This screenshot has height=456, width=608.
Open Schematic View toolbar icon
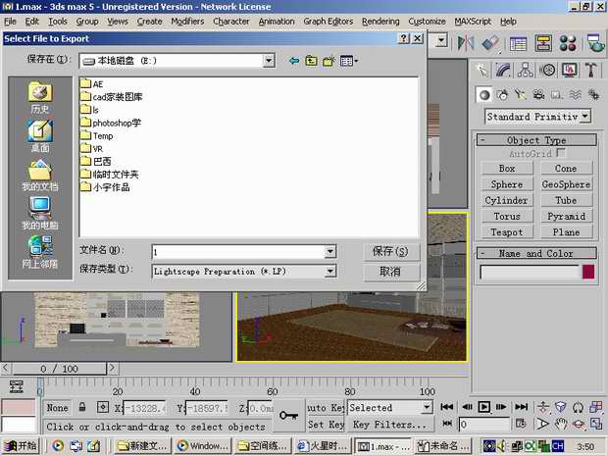click(543, 43)
